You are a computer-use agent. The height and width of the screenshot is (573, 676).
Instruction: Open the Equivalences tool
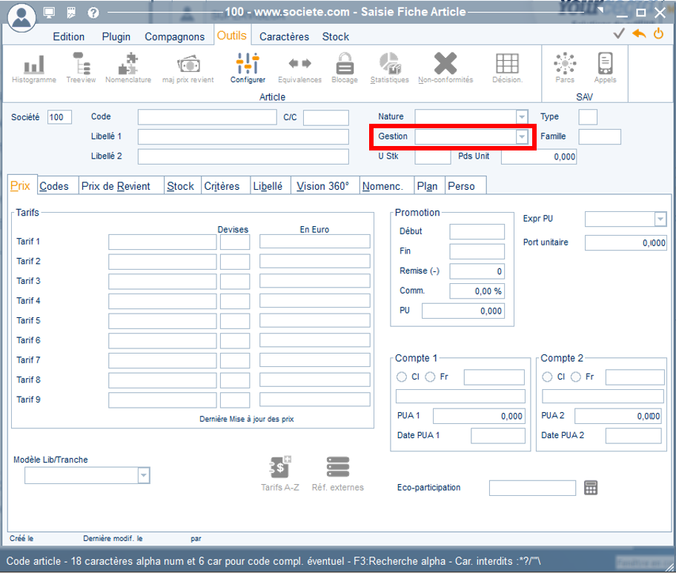[299, 68]
